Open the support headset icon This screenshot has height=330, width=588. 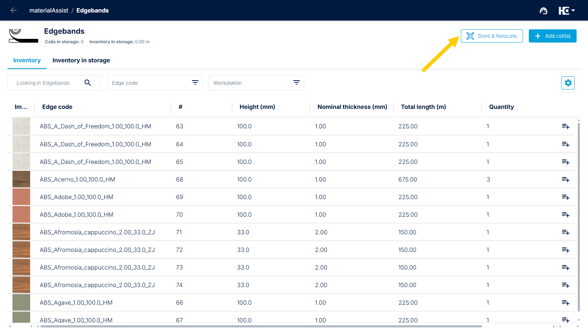coord(543,11)
